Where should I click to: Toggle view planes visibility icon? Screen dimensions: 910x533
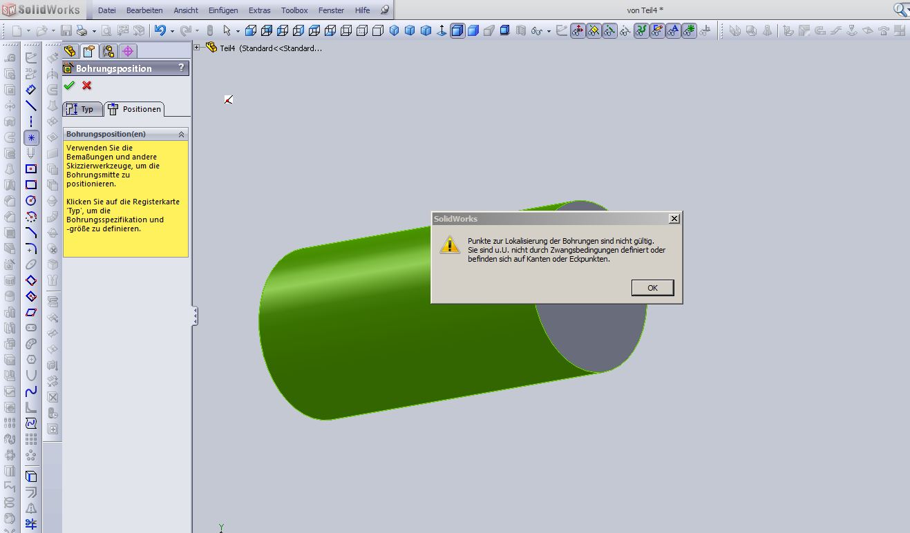coord(594,30)
